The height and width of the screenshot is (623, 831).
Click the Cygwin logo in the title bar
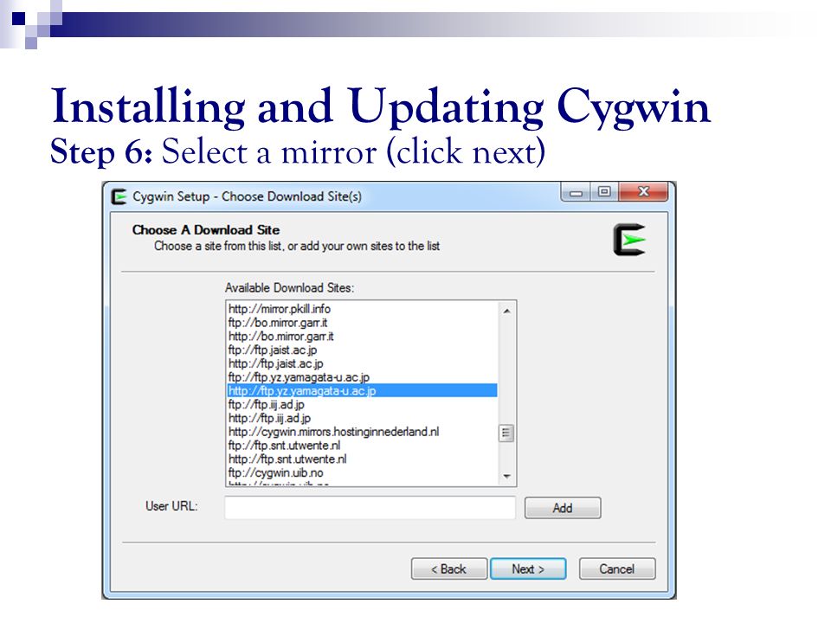pos(119,196)
